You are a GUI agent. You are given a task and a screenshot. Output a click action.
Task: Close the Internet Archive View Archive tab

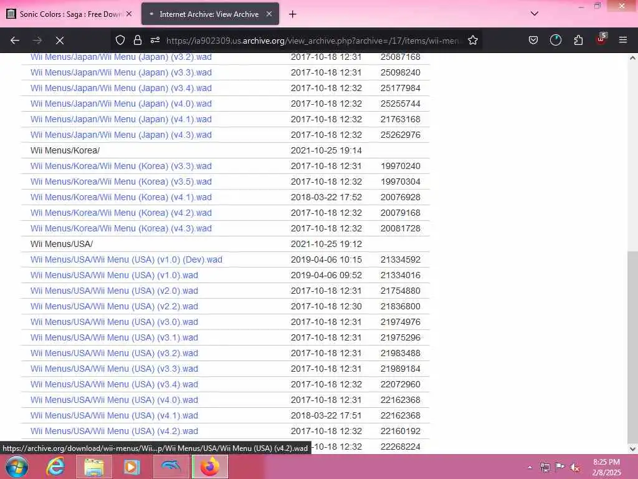pos(269,14)
